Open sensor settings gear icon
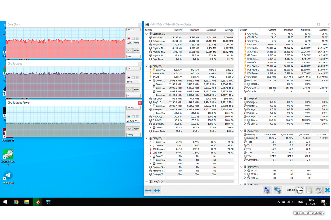The height and width of the screenshot is (220, 331). coord(318,190)
